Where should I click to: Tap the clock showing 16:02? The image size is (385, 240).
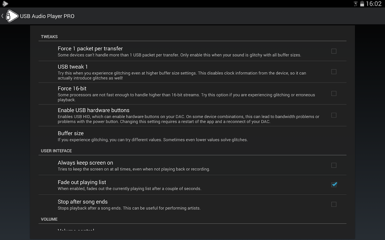tap(374, 4)
